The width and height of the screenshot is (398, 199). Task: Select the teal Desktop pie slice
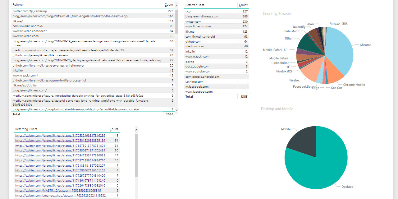pos(320,165)
